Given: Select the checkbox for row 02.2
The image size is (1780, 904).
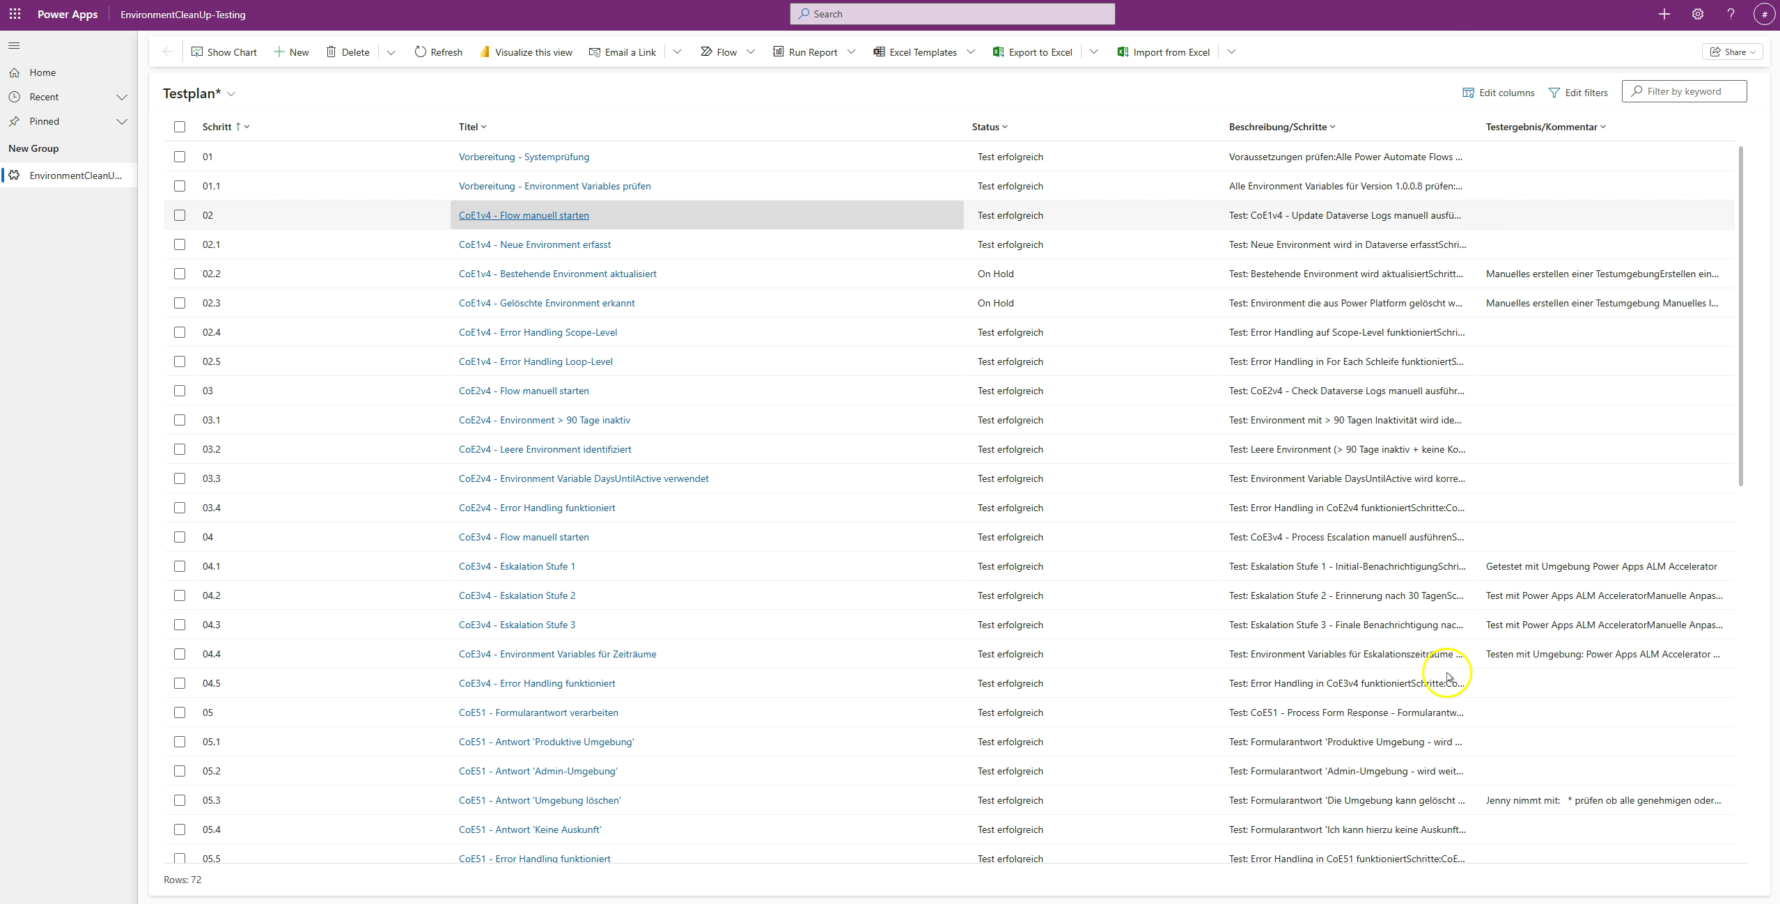Looking at the screenshot, I should pyautogui.click(x=180, y=274).
